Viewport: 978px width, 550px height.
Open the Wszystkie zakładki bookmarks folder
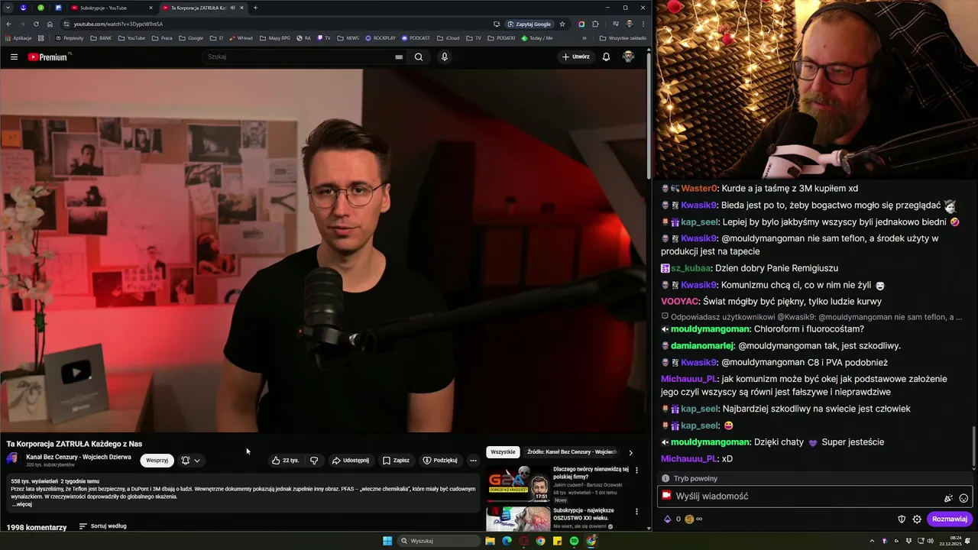click(x=623, y=37)
